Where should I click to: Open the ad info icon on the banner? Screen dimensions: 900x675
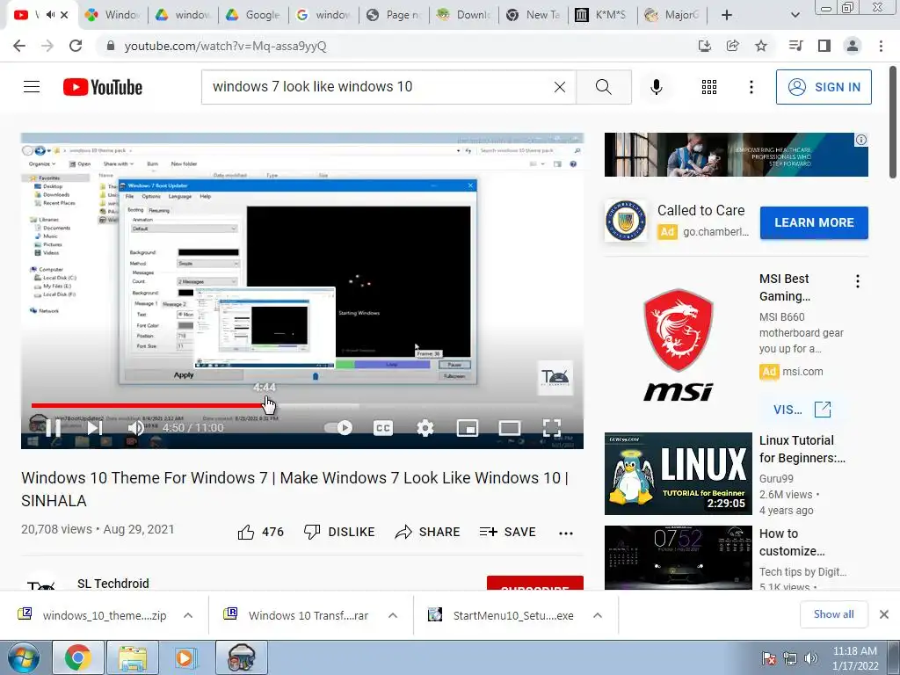861,140
